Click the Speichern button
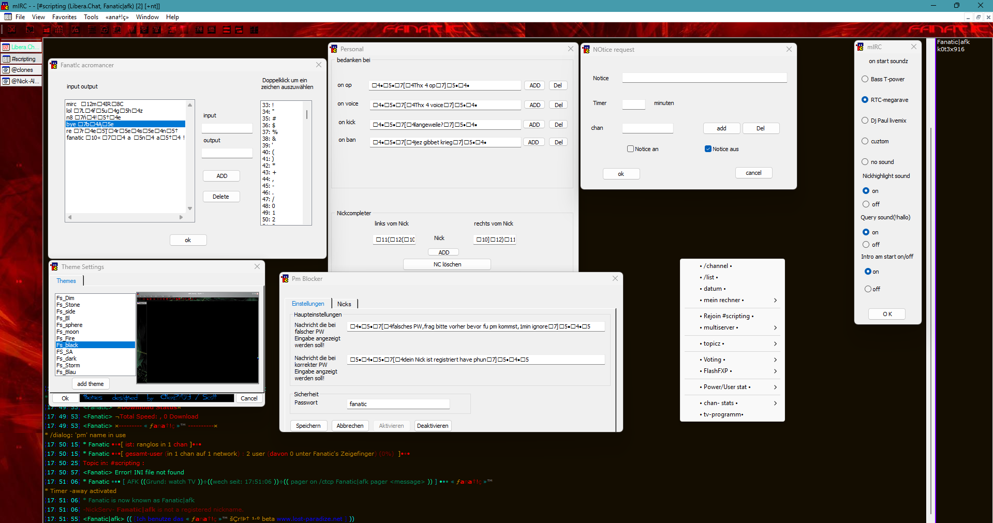The width and height of the screenshot is (993, 523). pos(308,426)
